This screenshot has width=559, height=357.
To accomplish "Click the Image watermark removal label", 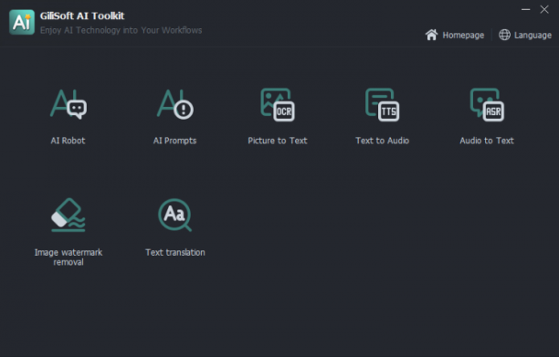I will [69, 257].
